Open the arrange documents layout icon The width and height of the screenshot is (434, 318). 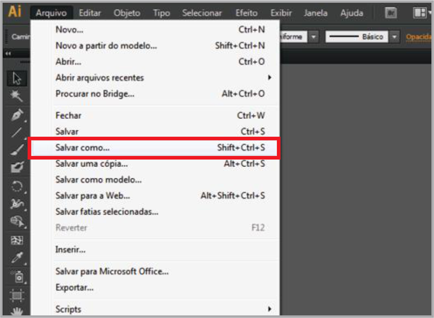[x=419, y=12]
